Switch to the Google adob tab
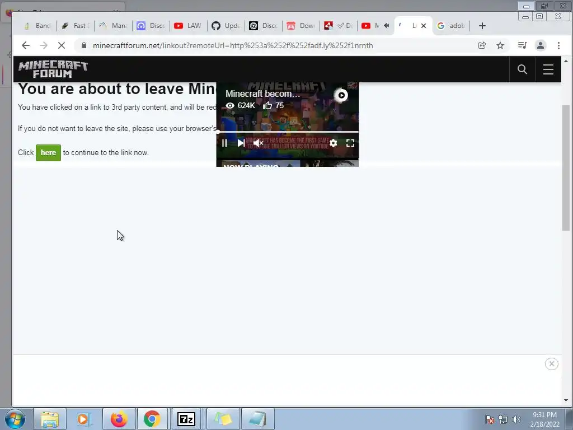This screenshot has width=573, height=430. click(452, 26)
